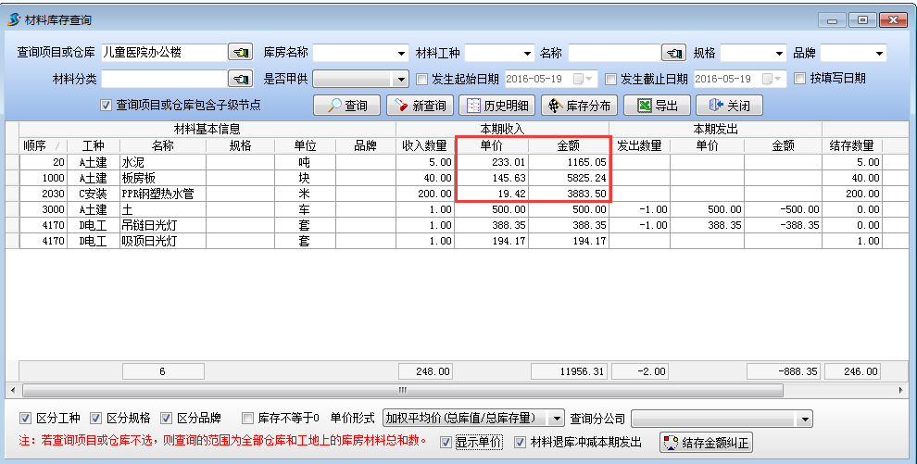Expand the 库房名称 dropdown

pos(401,54)
